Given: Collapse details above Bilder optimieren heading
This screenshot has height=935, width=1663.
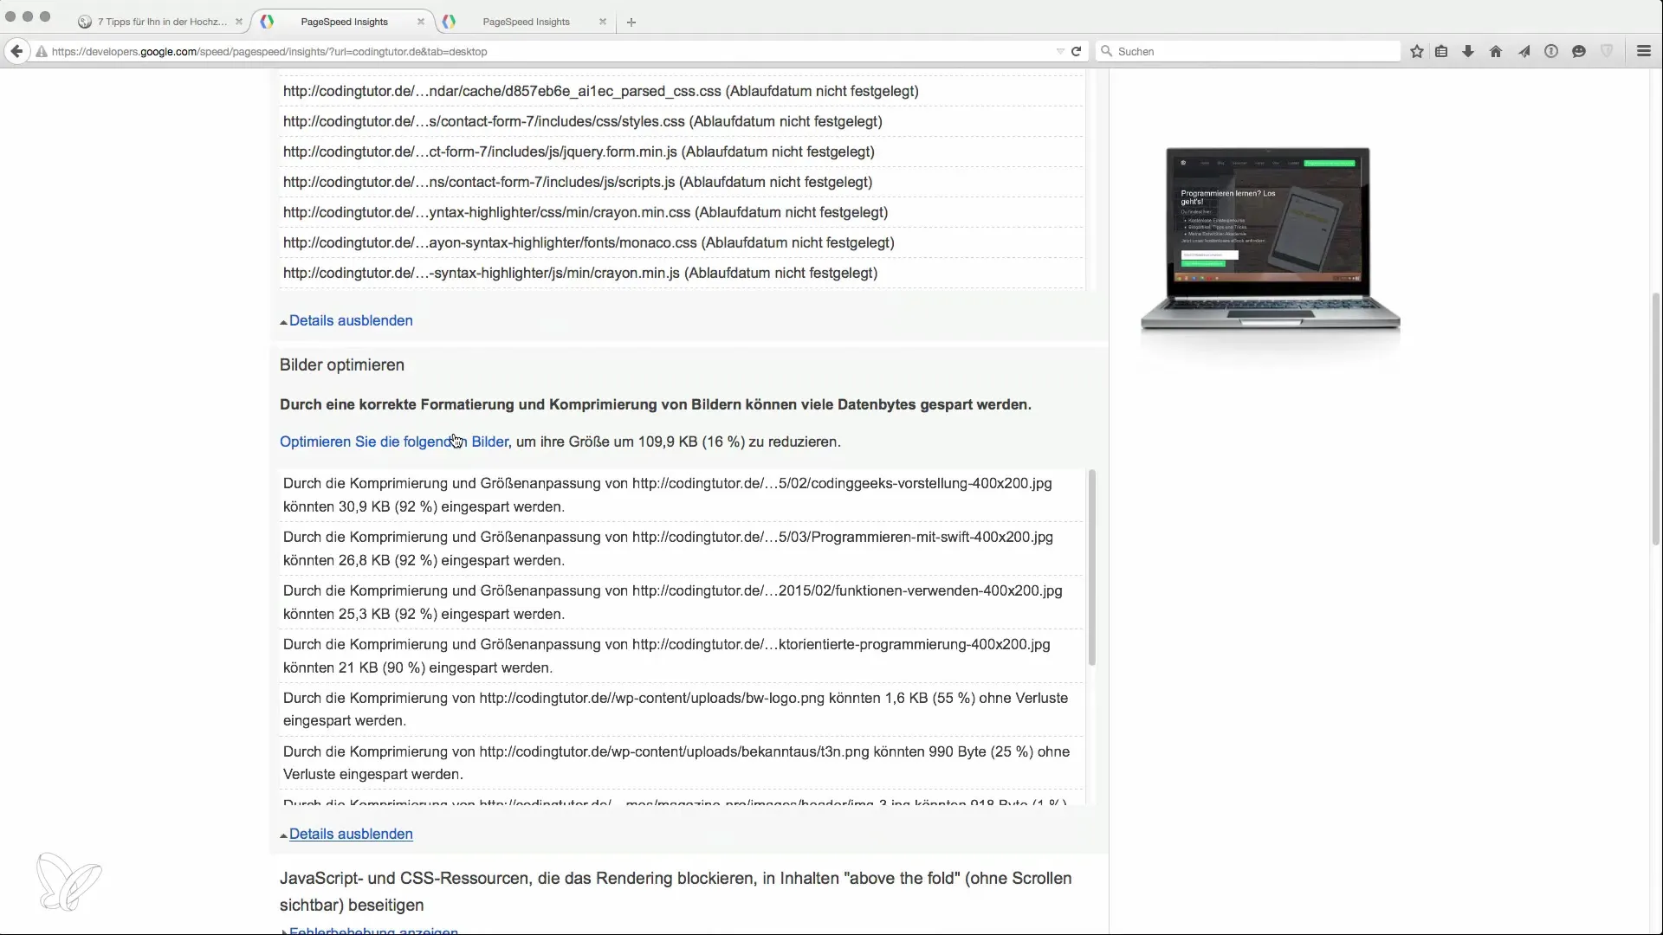Looking at the screenshot, I should [350, 320].
